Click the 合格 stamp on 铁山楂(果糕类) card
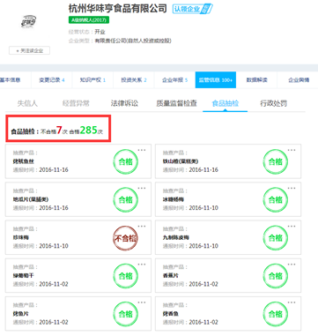This screenshot has width=318, height=336. tap(276, 161)
